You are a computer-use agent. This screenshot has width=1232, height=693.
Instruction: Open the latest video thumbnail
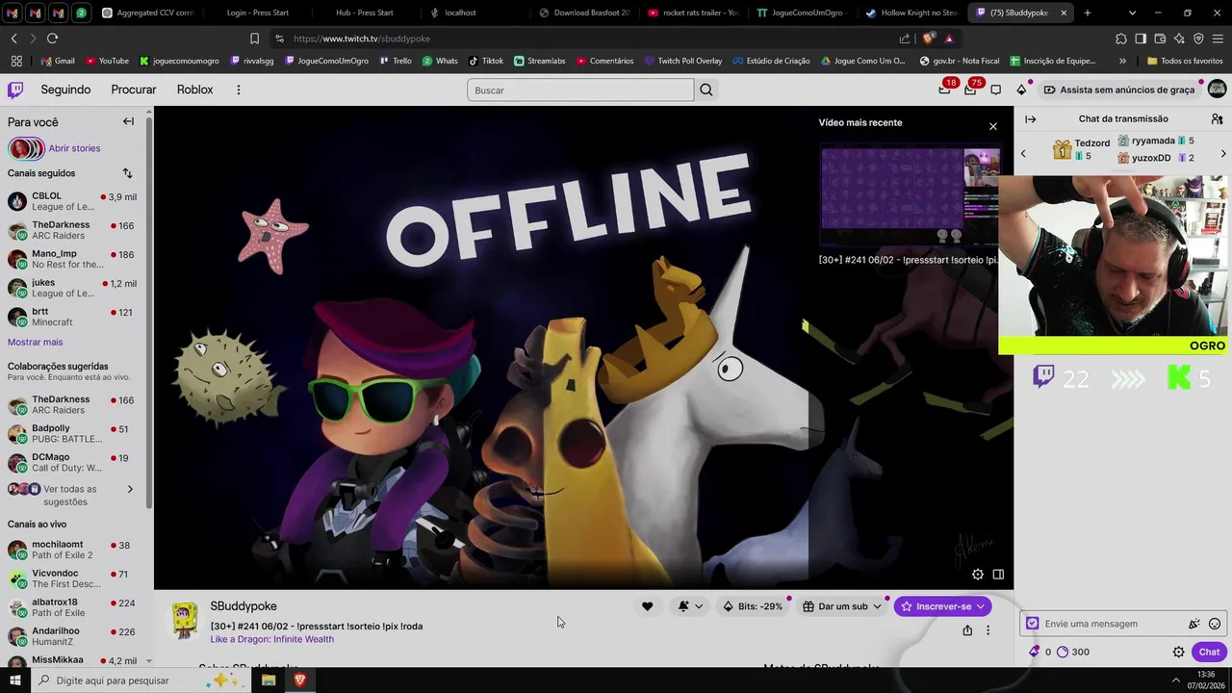[x=910, y=198]
